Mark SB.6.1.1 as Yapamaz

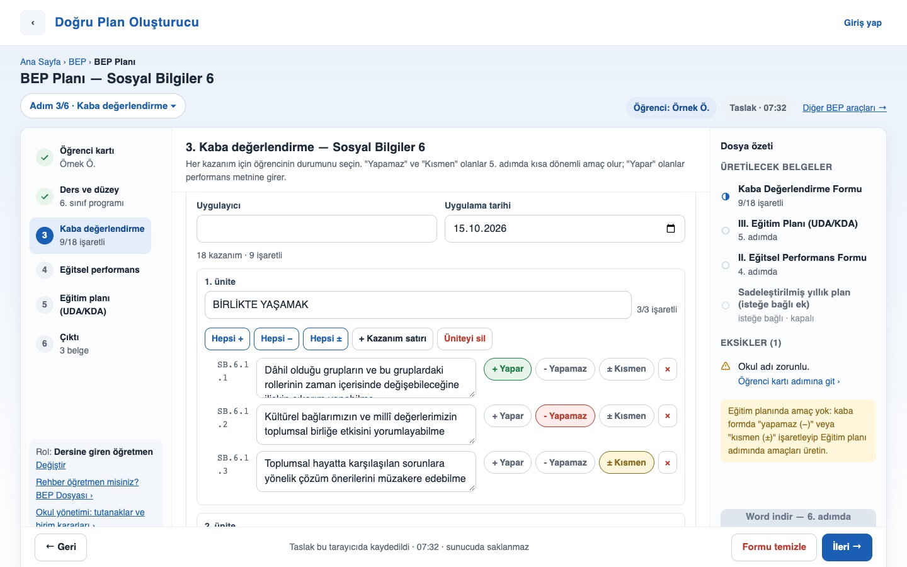[x=565, y=369]
